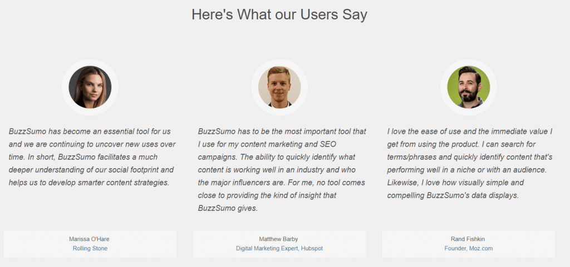Click the line starting BuzzSumo has become an essential
570x267 pixels.
(90, 132)
